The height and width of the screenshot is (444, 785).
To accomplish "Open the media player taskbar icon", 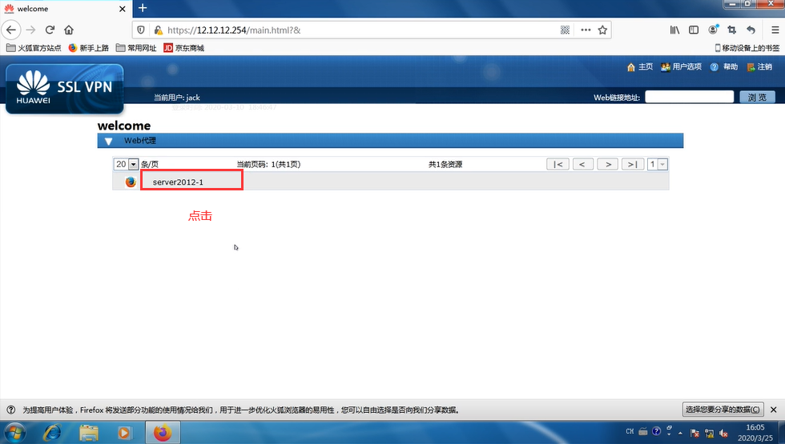I will point(124,433).
